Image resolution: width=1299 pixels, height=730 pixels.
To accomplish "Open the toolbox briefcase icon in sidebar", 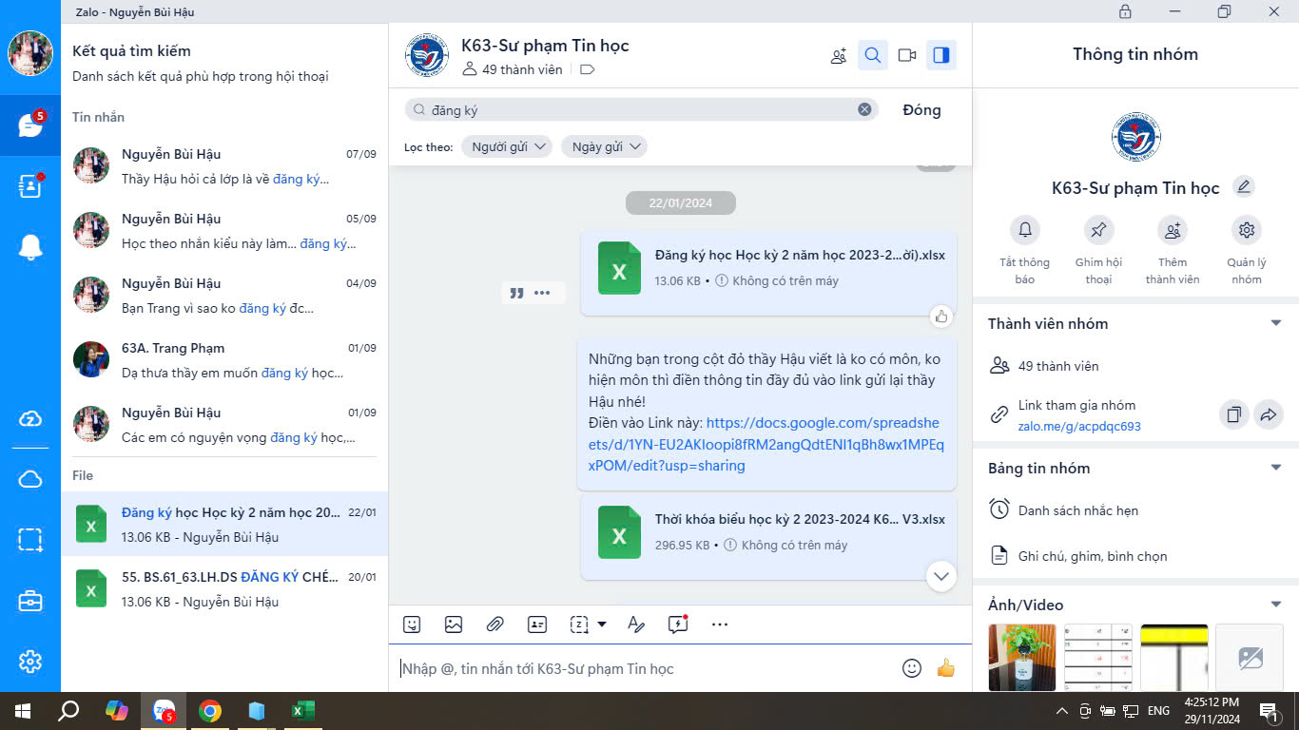I will [x=30, y=601].
